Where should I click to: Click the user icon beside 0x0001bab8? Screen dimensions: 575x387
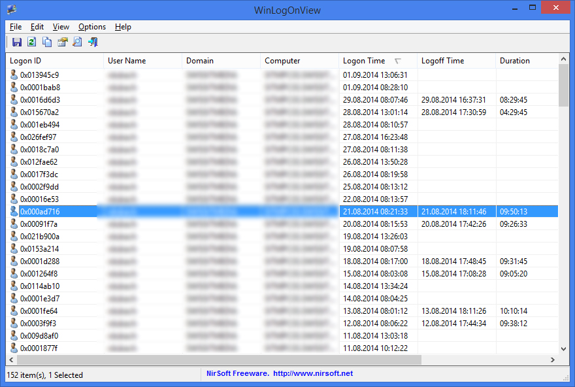(x=14, y=88)
